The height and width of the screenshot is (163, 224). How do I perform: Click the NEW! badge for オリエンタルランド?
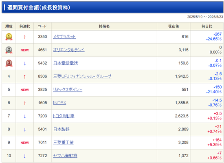pos(25,50)
